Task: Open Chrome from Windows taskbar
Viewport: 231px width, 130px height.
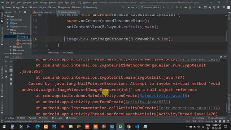Action: click(x=128, y=126)
